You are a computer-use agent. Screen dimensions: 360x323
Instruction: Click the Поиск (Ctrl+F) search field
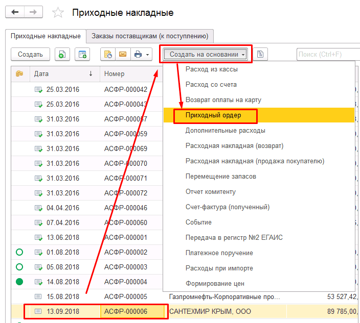328,54
